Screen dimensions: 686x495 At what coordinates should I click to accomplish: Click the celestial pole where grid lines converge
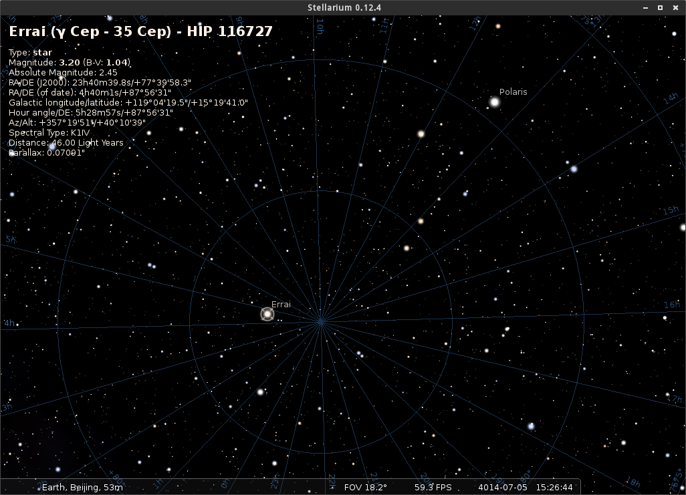[x=321, y=322]
